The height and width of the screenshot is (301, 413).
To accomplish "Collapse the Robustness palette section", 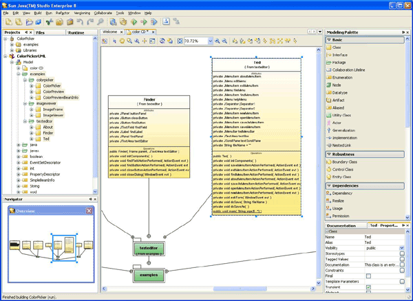I will pyautogui.click(x=328, y=154).
